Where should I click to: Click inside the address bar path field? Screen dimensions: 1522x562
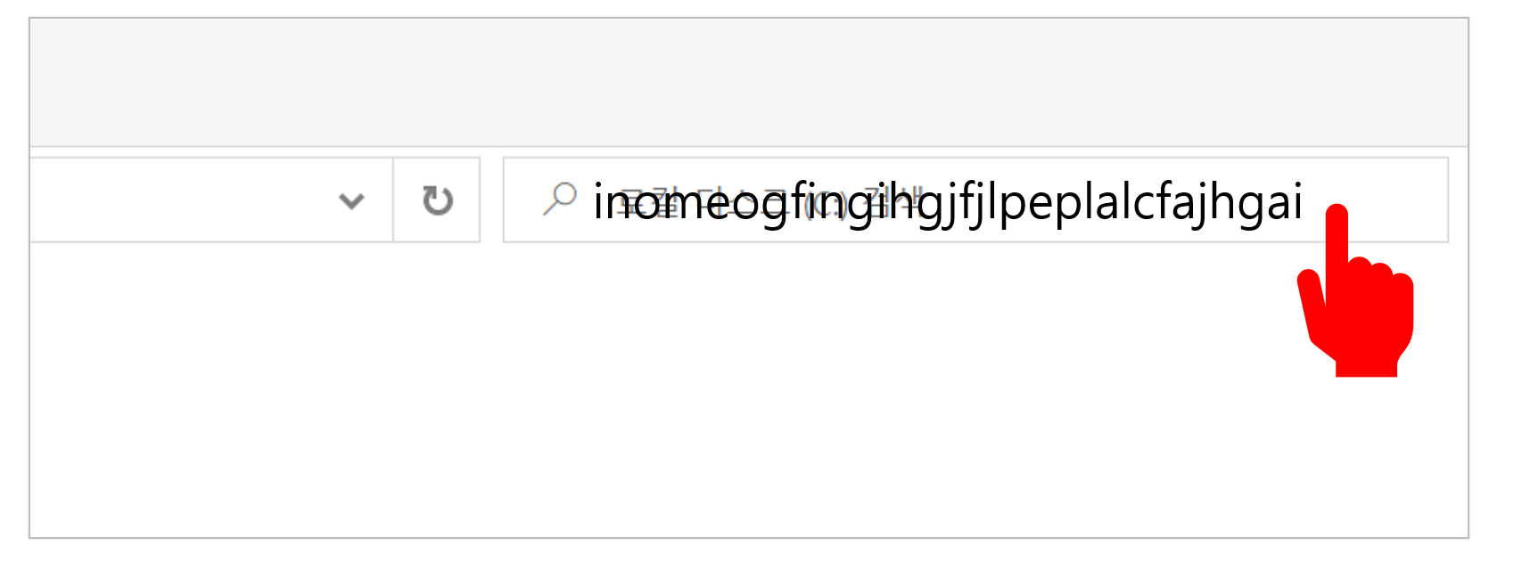pyautogui.click(x=178, y=200)
